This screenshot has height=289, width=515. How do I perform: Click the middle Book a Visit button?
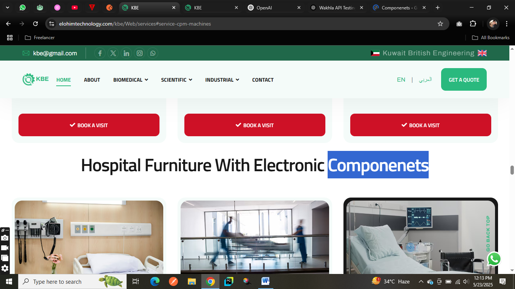coord(254,125)
